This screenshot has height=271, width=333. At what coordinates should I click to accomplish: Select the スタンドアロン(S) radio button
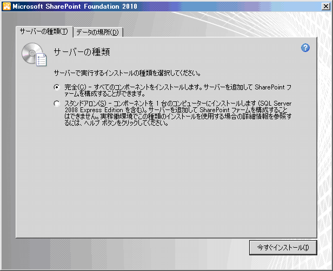(57, 104)
